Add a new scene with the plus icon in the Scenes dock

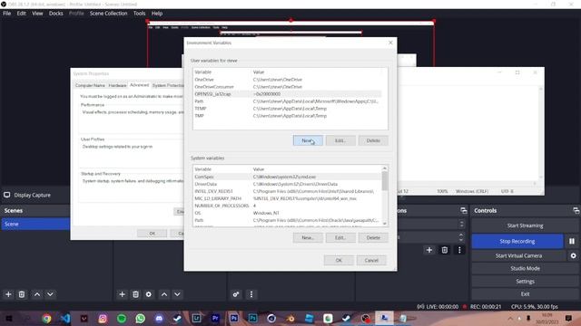[x=8, y=294]
